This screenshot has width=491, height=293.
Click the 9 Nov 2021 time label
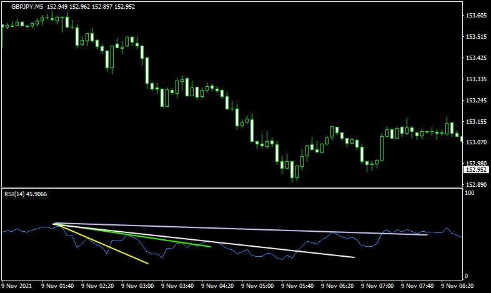pyautogui.click(x=17, y=286)
